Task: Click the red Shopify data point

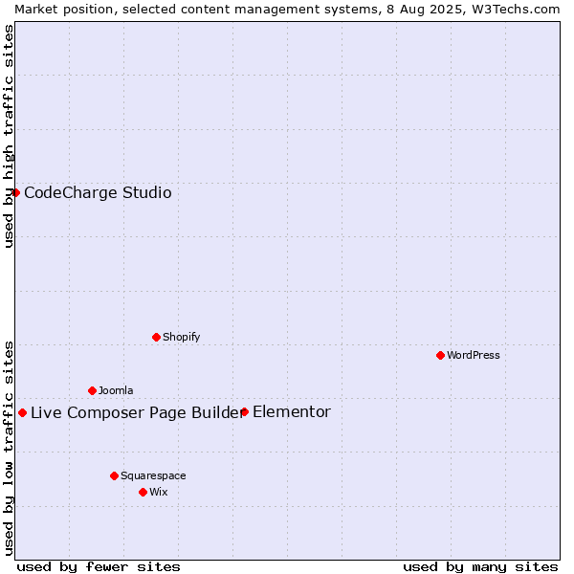Action: click(x=156, y=337)
